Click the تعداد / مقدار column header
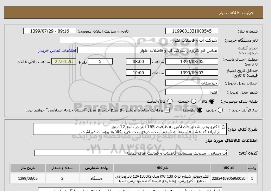Image resolution: width=271 pixels, height=191 pixels. (x=62, y=168)
